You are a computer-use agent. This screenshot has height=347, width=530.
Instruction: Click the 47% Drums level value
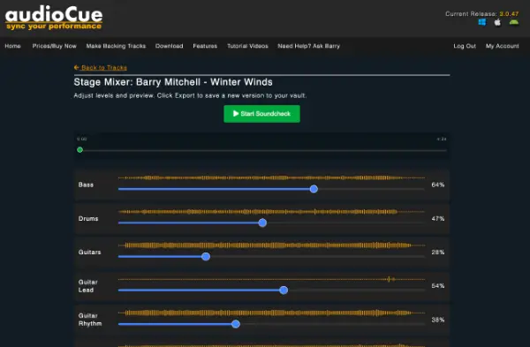(438, 219)
